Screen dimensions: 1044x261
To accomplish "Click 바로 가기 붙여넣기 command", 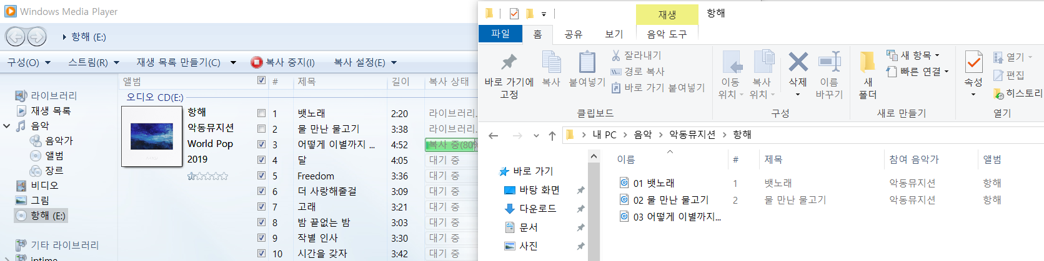I will (x=658, y=88).
